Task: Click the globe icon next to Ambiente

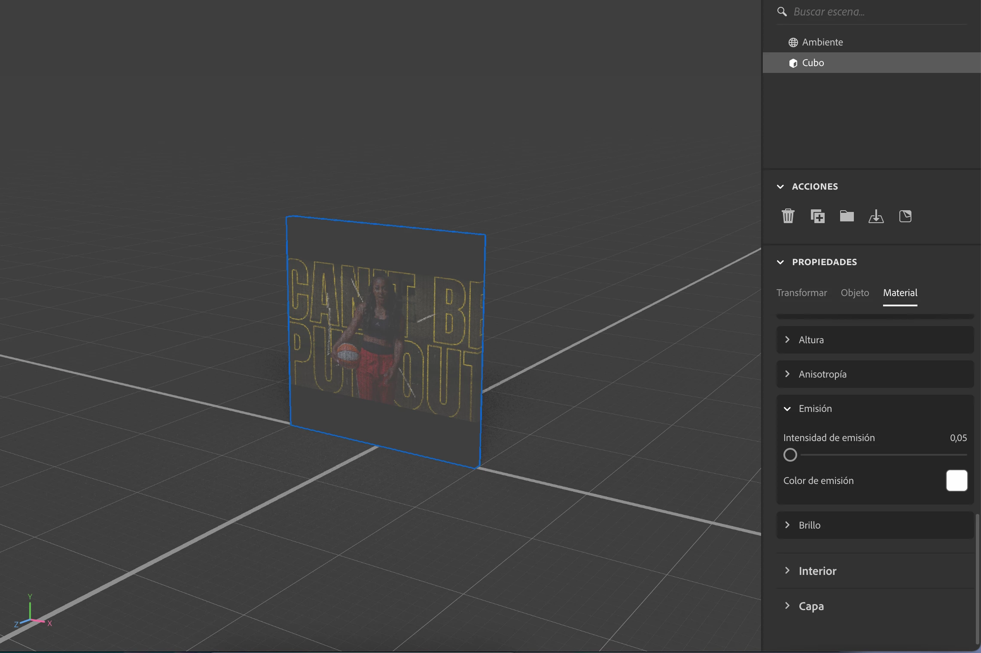Action: point(793,42)
